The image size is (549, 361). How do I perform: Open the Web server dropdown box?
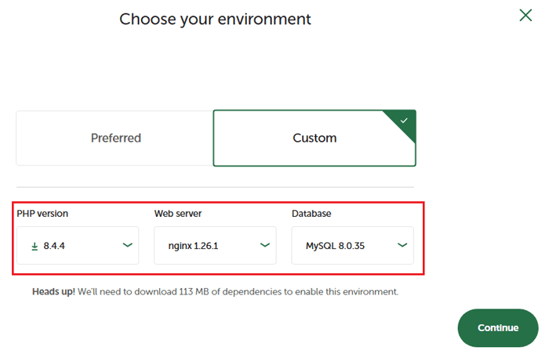(215, 246)
